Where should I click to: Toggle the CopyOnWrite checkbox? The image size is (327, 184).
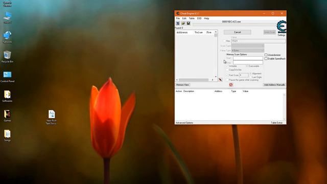click(227, 70)
